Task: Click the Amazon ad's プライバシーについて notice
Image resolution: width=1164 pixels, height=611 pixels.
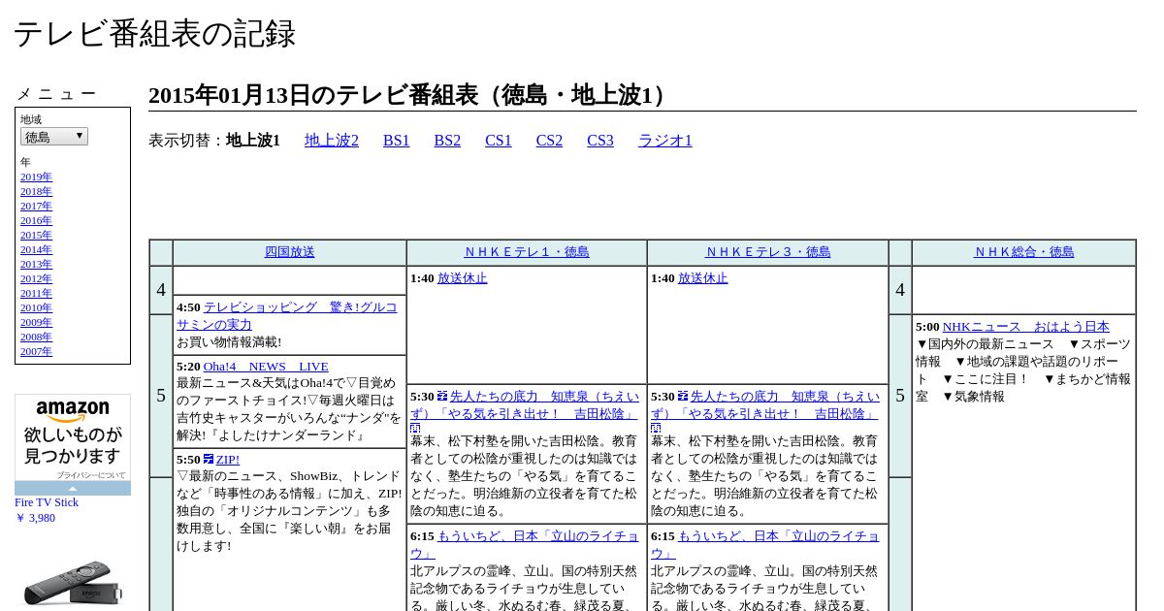Action: 90,475
